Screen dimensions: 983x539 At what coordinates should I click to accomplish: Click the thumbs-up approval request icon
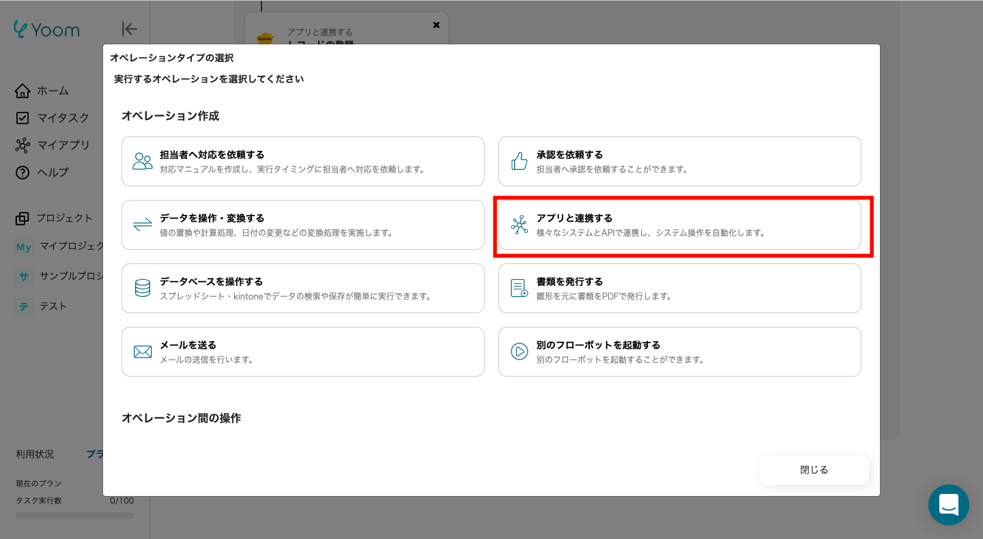tap(519, 161)
